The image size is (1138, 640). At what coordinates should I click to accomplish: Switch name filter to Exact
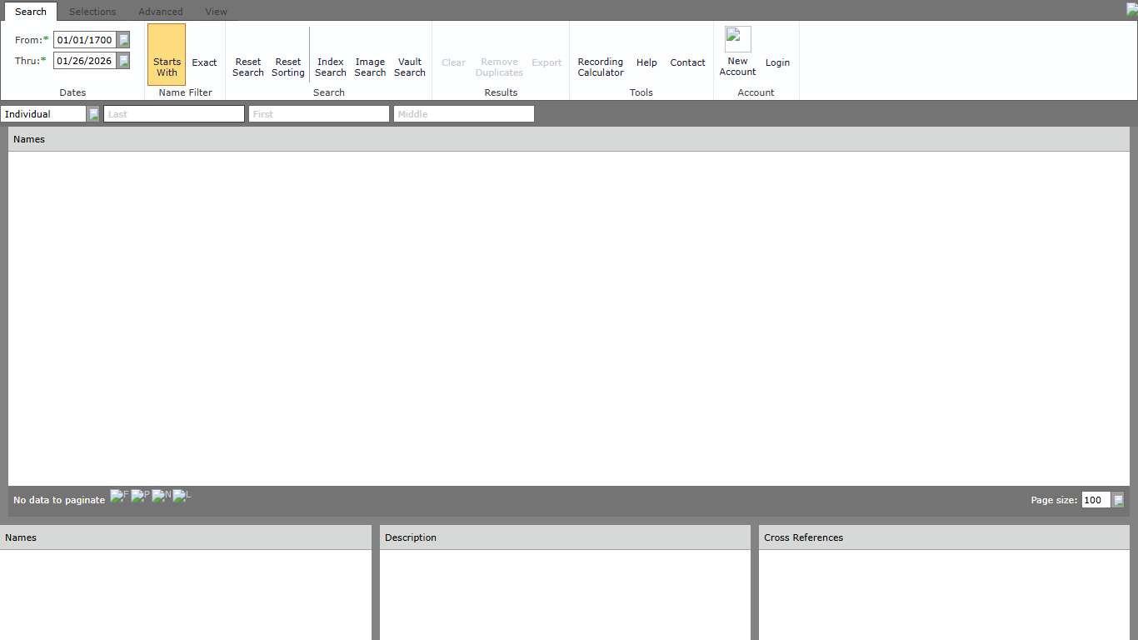[x=204, y=62]
